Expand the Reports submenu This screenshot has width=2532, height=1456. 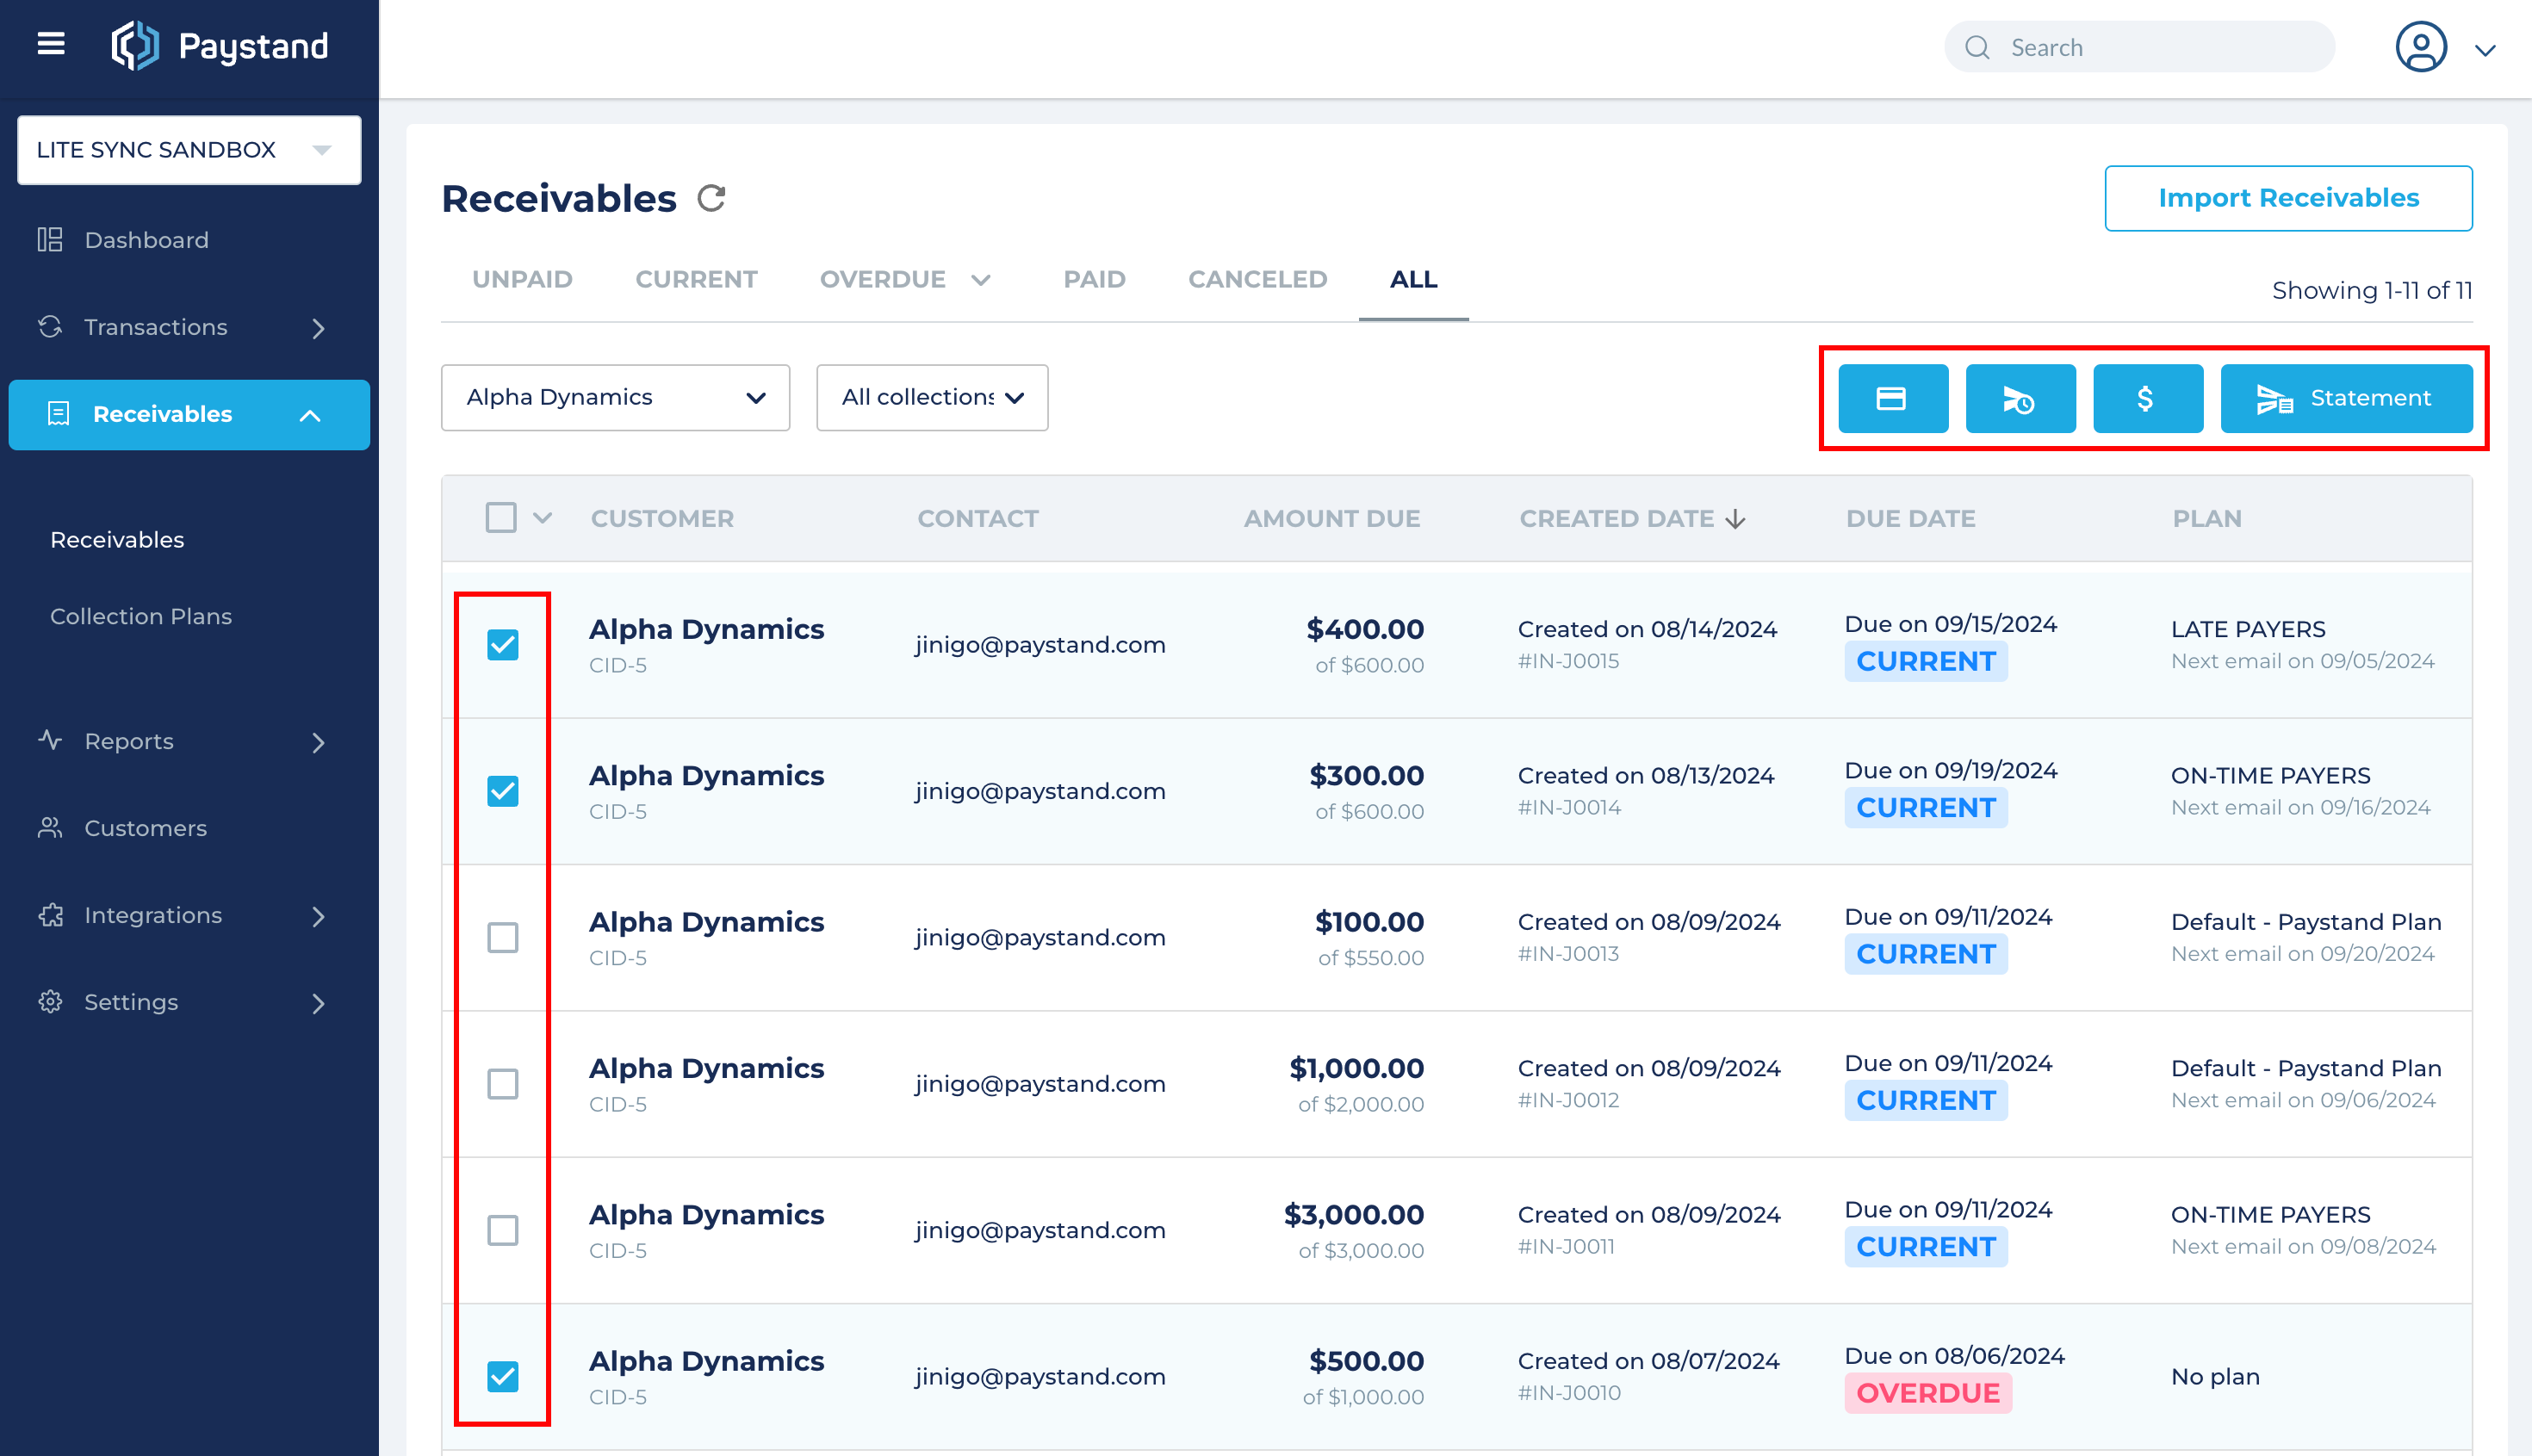click(x=318, y=742)
